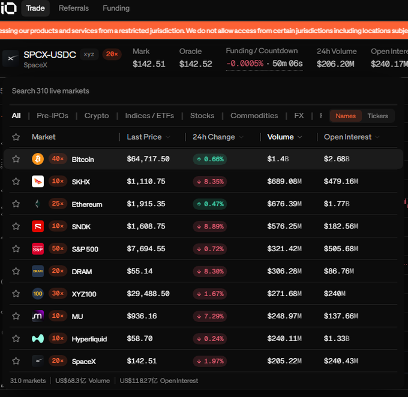The width and height of the screenshot is (408, 397).
Task: Select the Indices / ETFs filter
Action: (149, 116)
